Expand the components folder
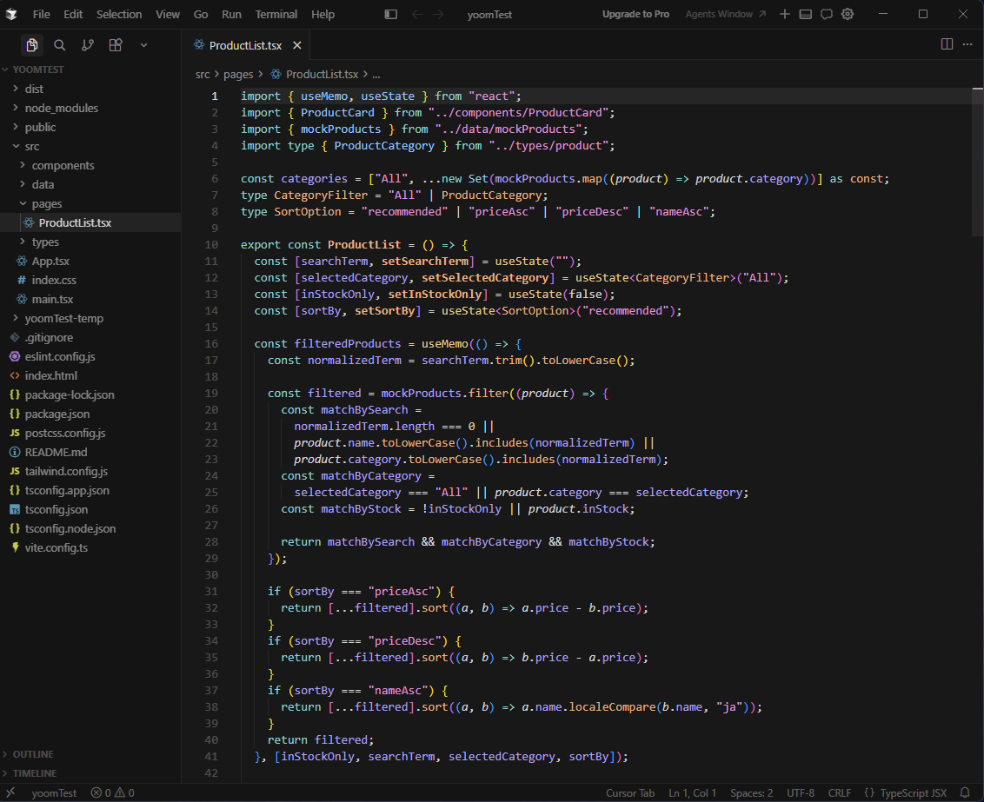Image resolution: width=984 pixels, height=802 pixels. pos(91,166)
